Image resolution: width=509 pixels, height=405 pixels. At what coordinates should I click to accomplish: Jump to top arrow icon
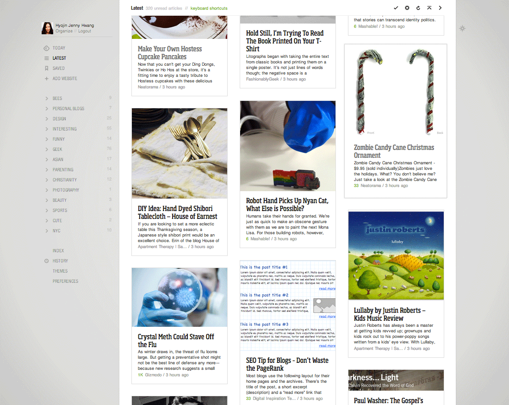click(x=429, y=8)
